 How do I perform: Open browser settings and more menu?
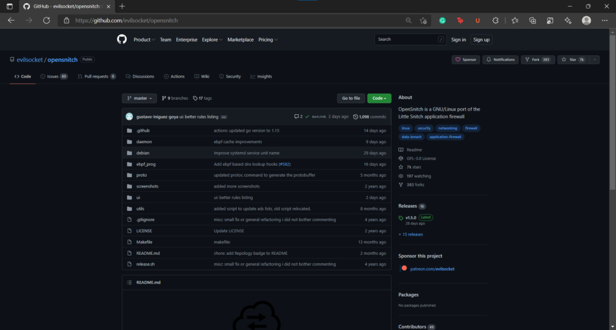pyautogui.click(x=605, y=20)
